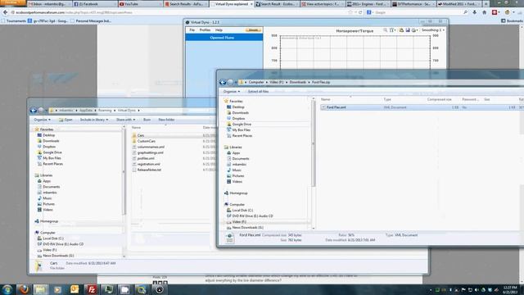
Task: Click the zoom magnifier icon on the graph toolbar
Action: click(386, 30)
